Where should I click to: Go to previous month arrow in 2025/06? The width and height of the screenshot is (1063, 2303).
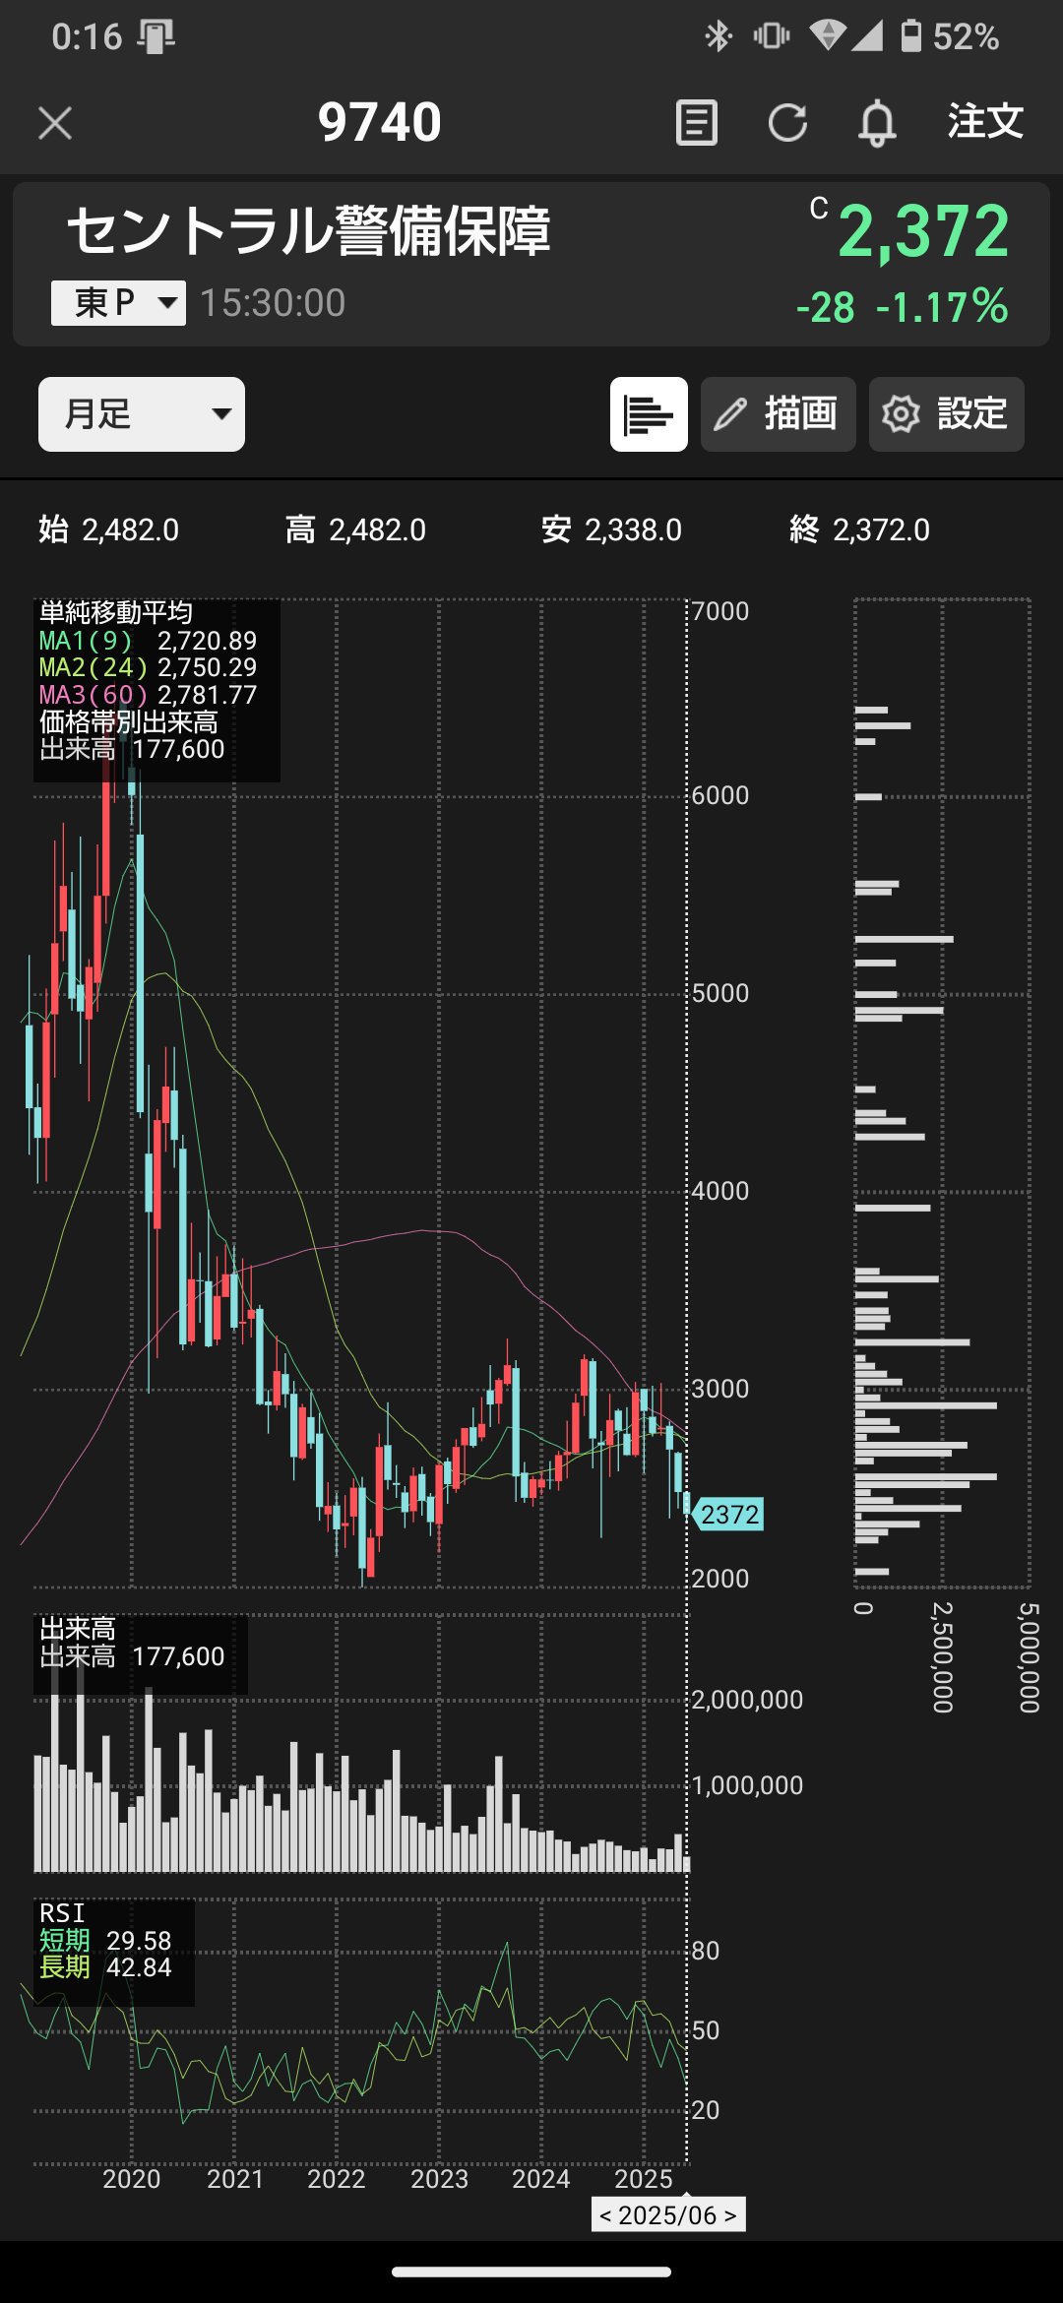605,2215
